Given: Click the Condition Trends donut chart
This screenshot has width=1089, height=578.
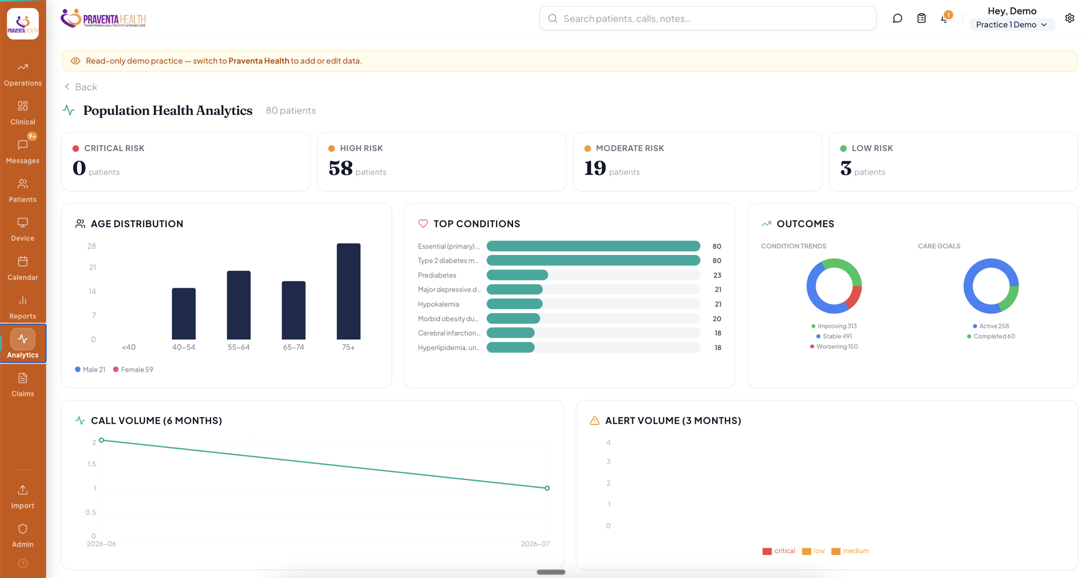Looking at the screenshot, I should (834, 286).
